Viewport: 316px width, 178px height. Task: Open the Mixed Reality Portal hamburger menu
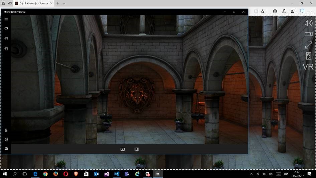6,19
